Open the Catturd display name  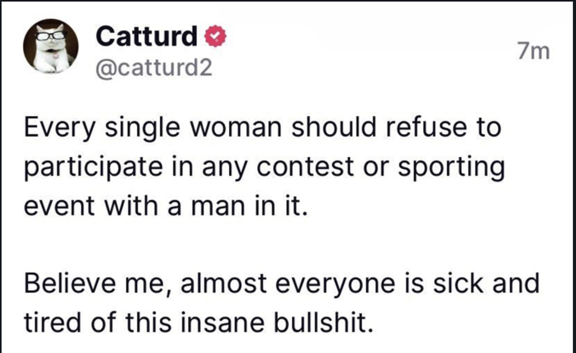pyautogui.click(x=147, y=36)
